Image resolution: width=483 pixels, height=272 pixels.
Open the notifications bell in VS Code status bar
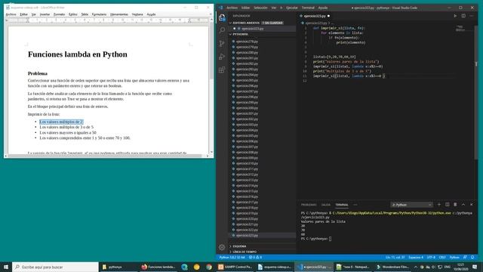(x=472, y=257)
